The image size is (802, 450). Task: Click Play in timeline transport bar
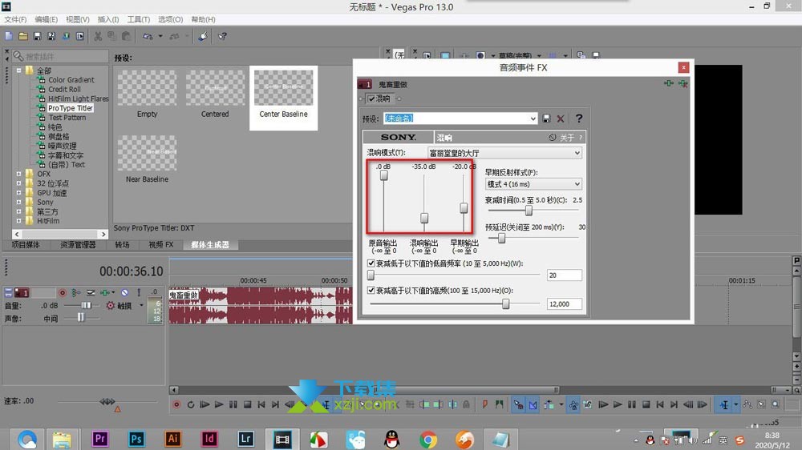pos(219,404)
